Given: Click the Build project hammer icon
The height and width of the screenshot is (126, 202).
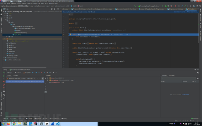Looking at the screenshot, I should click(135, 6).
